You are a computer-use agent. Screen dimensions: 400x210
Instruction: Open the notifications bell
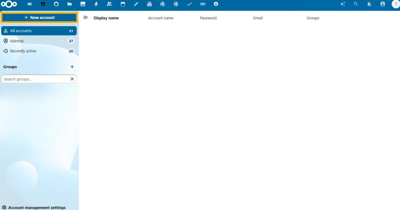pos(369,4)
